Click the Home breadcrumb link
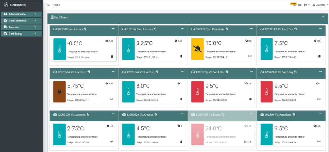329x152 pixels. [x=56, y=5]
